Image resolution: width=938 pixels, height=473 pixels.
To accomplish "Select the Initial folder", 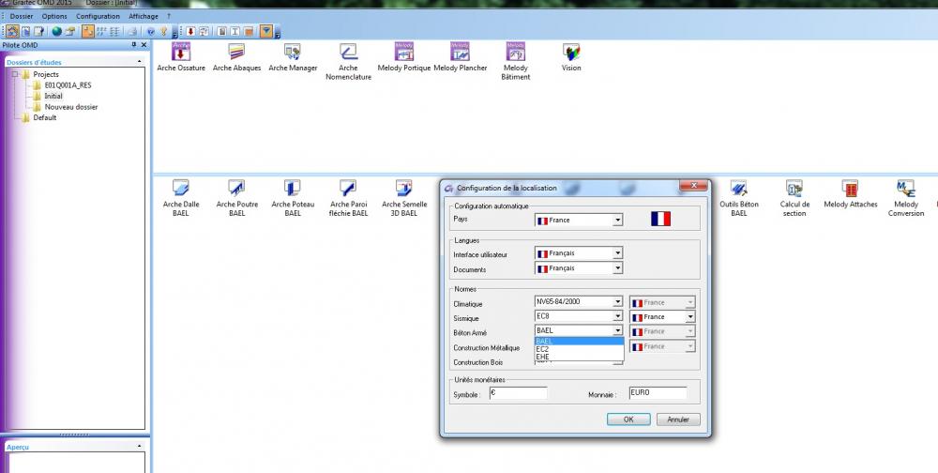I will click(53, 96).
